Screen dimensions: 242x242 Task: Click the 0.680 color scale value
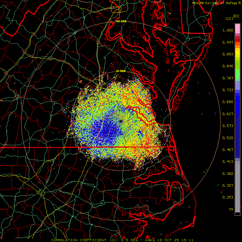click(228, 102)
